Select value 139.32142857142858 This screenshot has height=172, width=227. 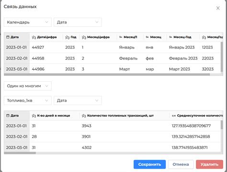(x=191, y=137)
